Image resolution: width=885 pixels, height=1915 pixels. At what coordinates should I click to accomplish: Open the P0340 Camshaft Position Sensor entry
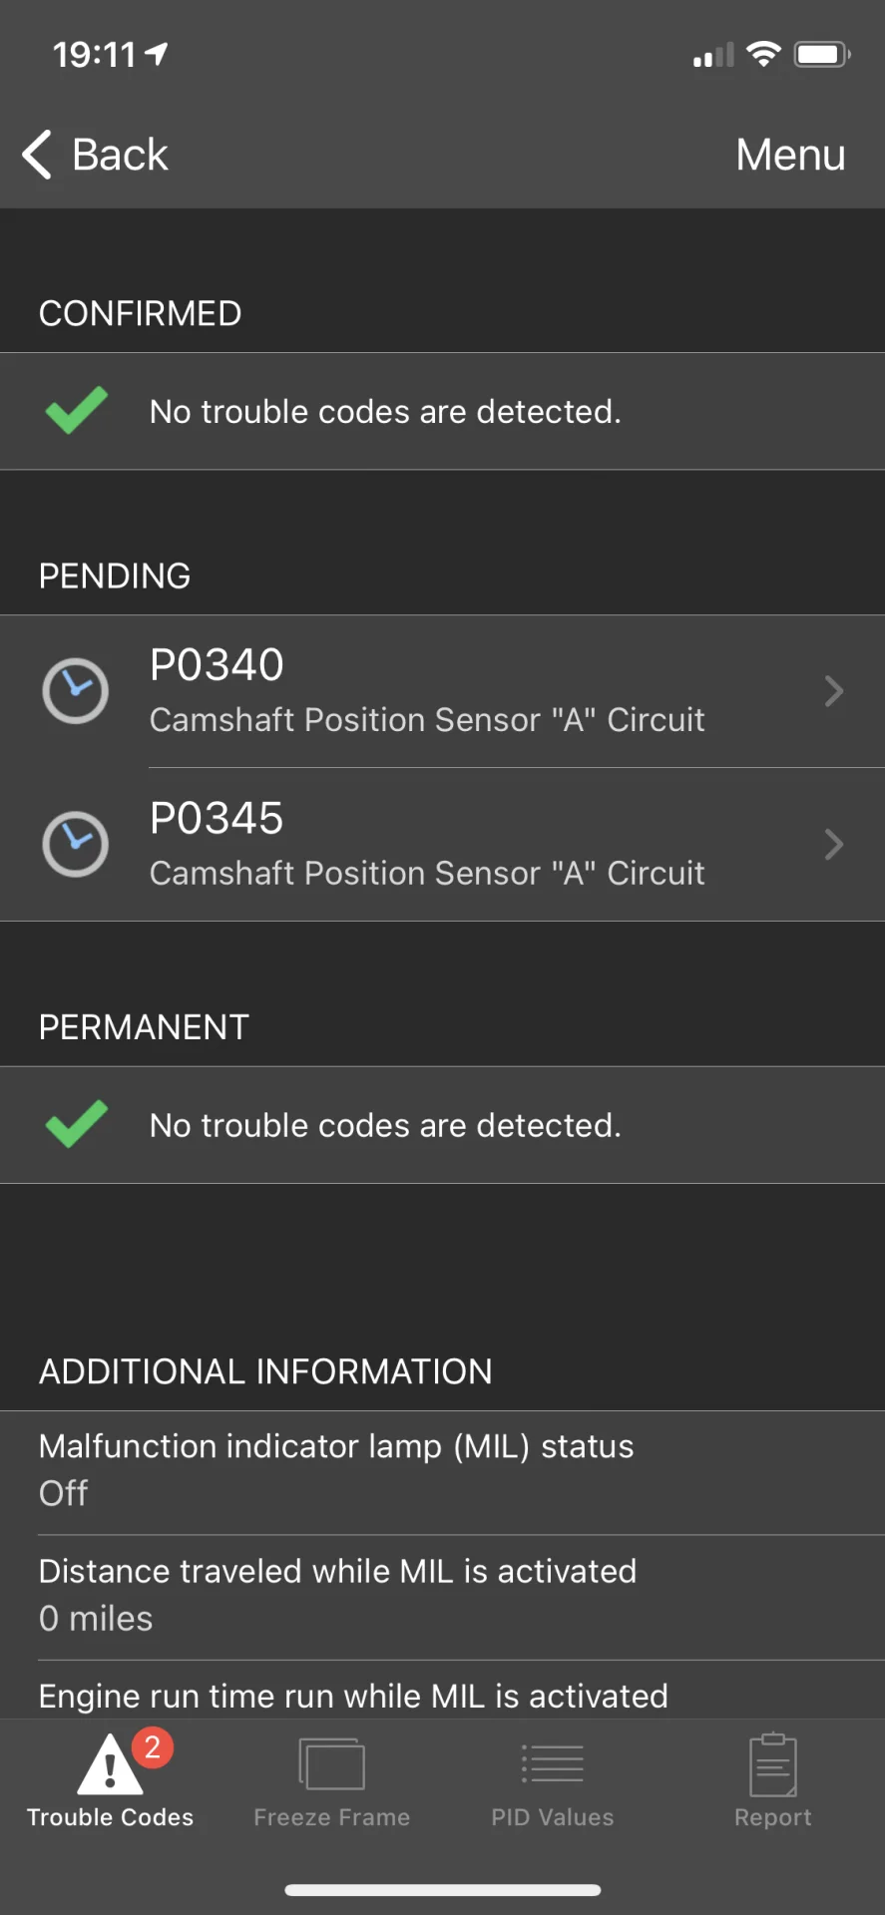point(442,691)
